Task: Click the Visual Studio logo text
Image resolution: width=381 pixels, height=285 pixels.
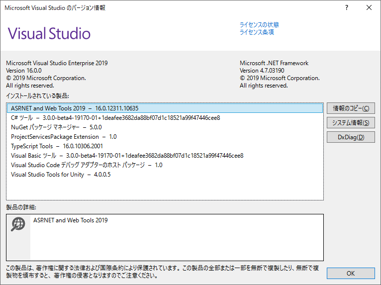Action: click(x=49, y=33)
